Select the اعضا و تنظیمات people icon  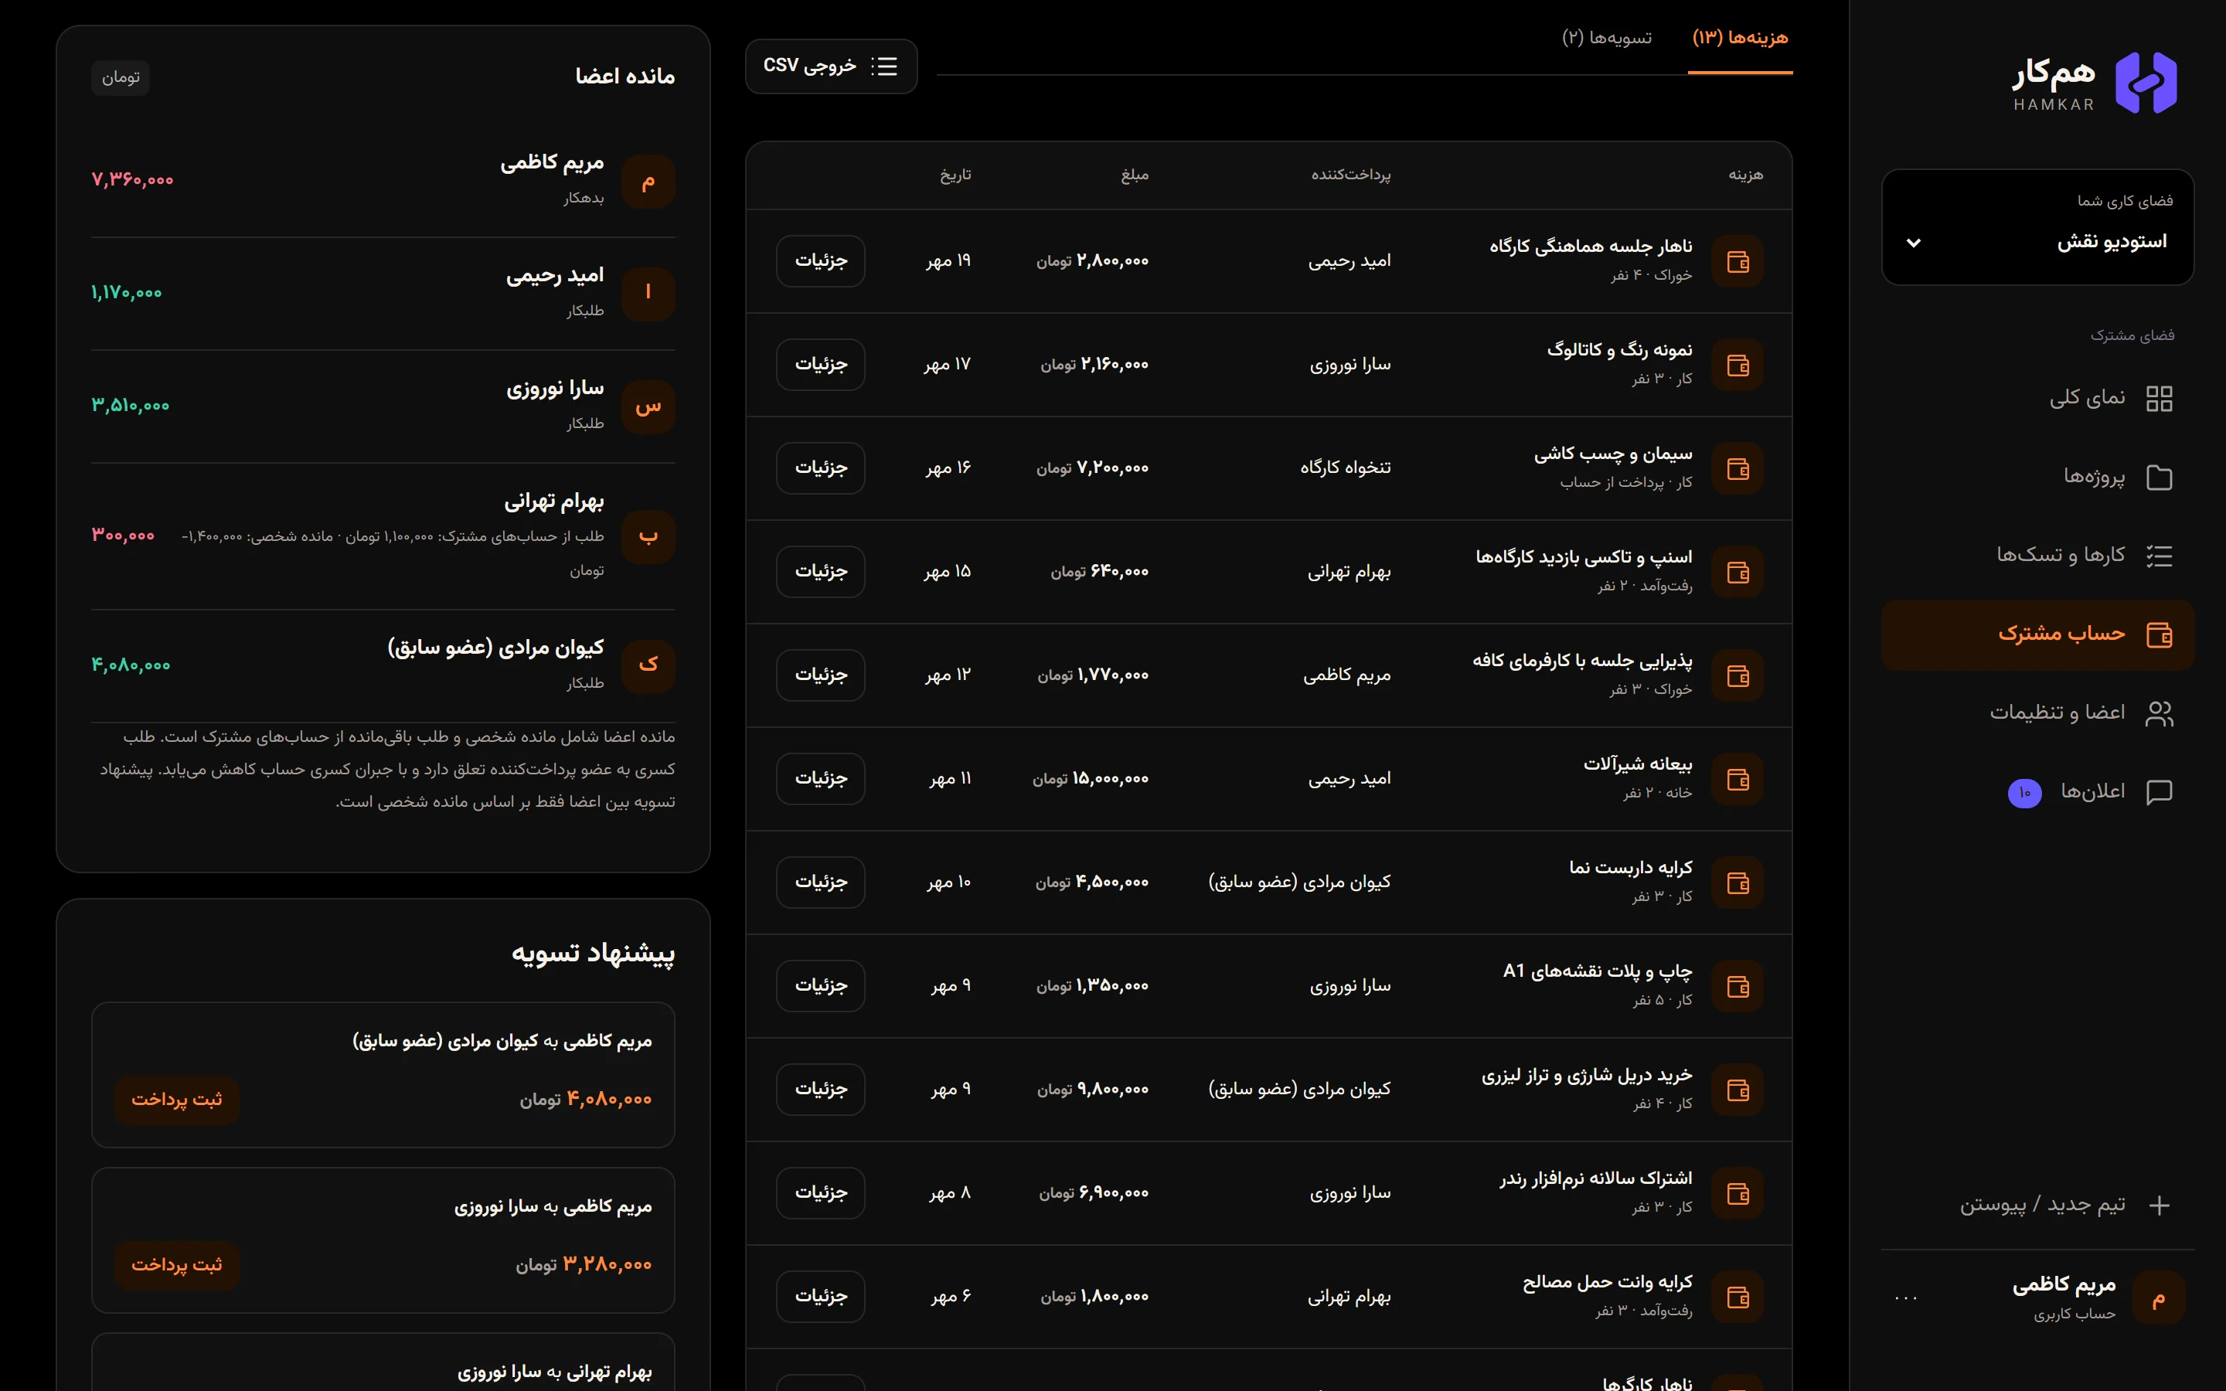2159,713
